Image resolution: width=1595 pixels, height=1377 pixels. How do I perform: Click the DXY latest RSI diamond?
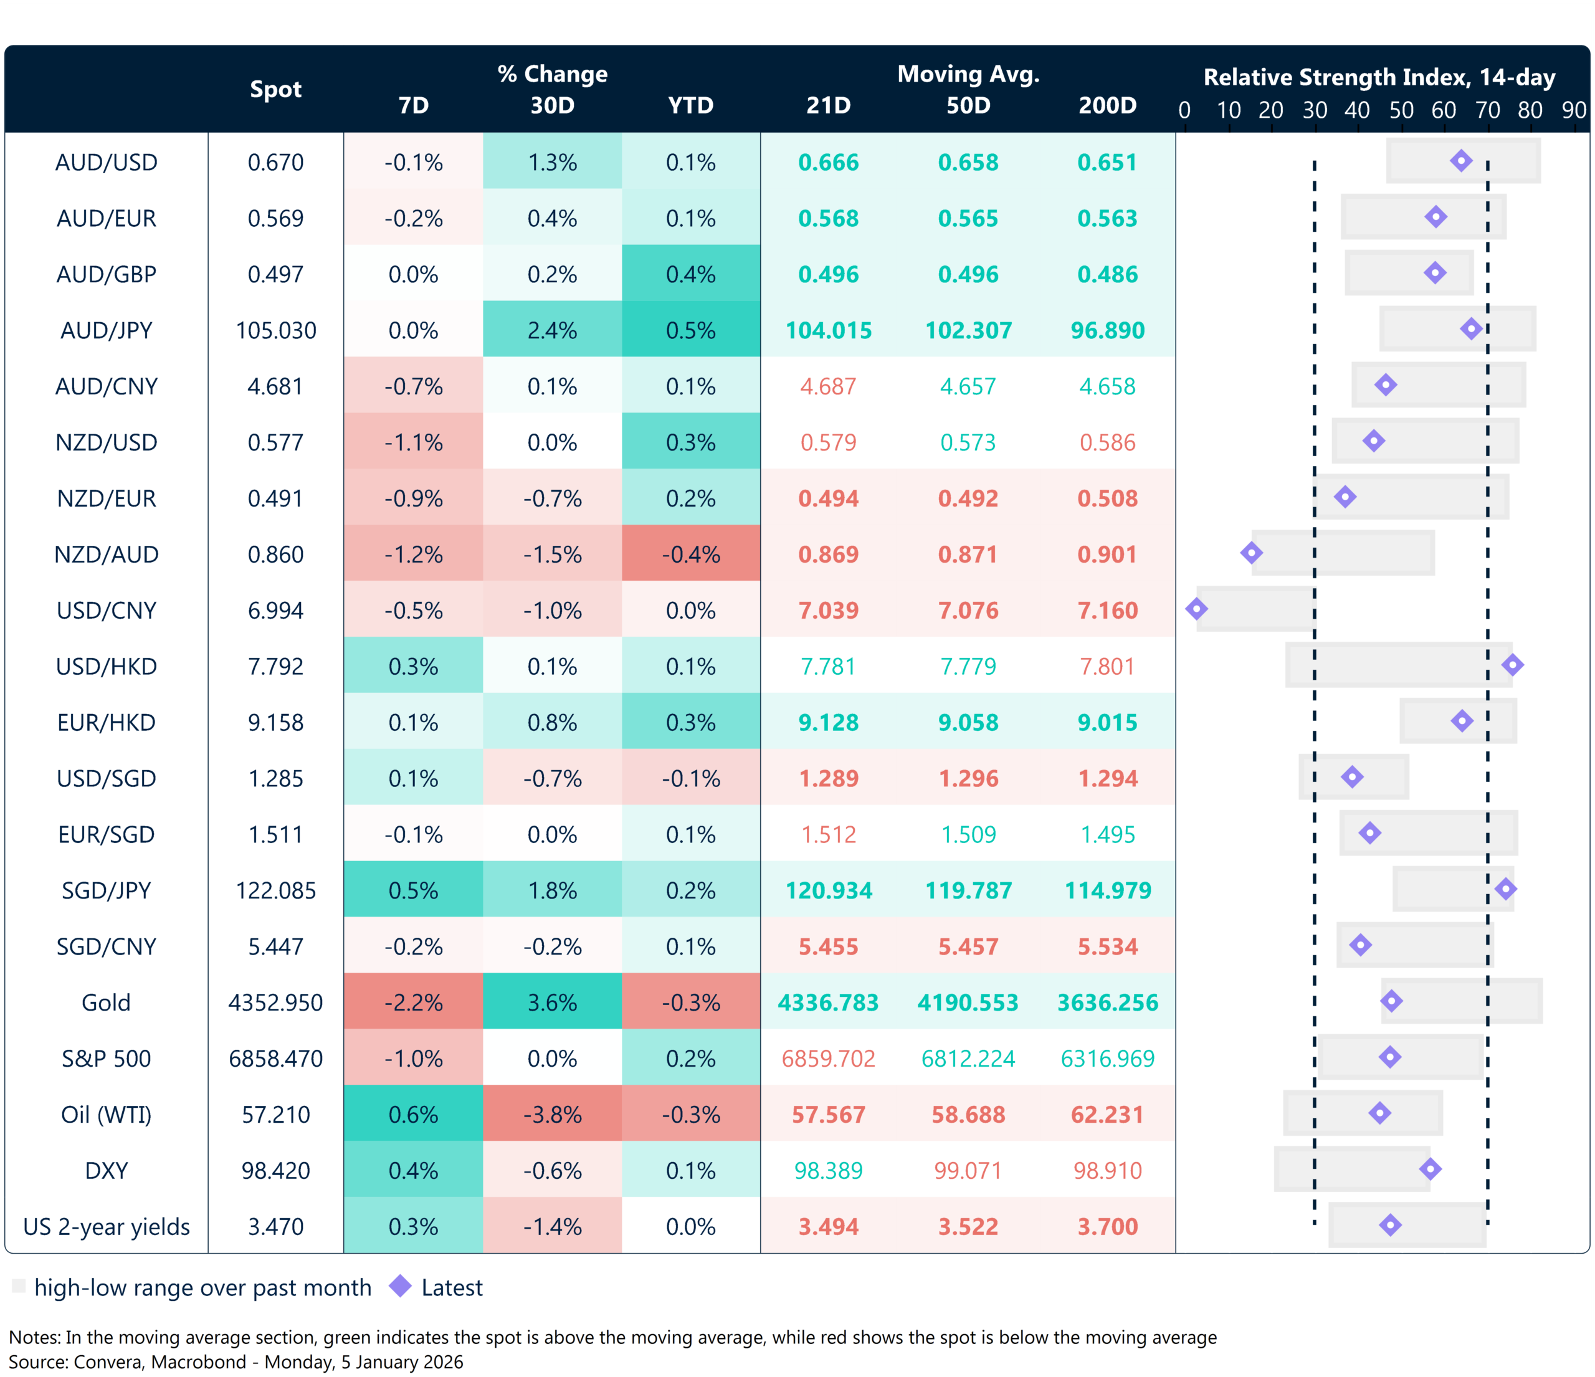click(x=1431, y=1169)
